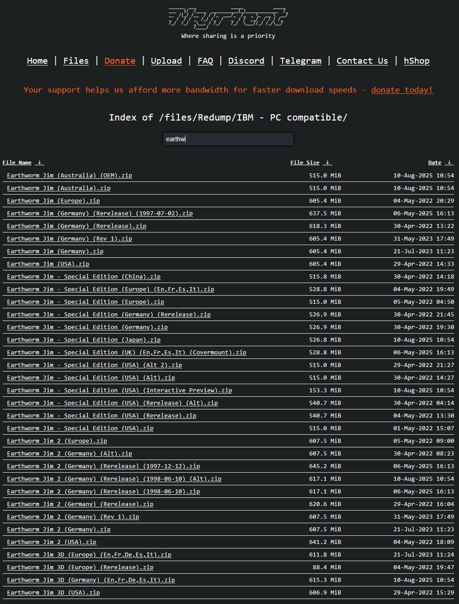The height and width of the screenshot is (604, 459).
Task: Click the 'donate today!' link
Action: pos(402,90)
